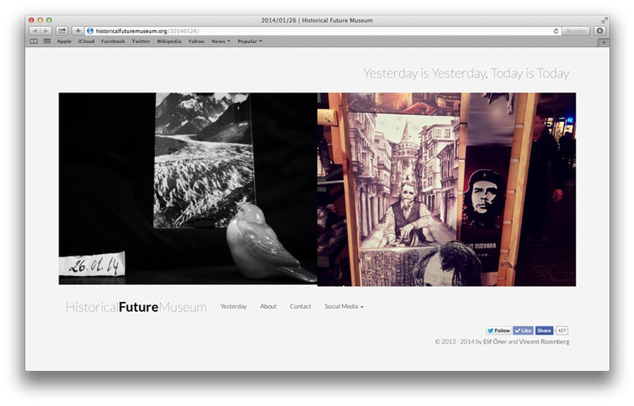Click the add bookmark plus button

[78, 31]
